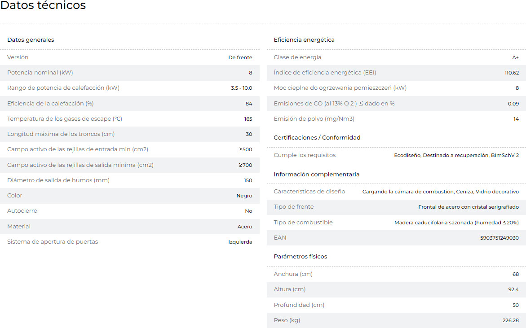Viewport: 526px width, 328px height.
Task: Select the 'Parámetros físicos' section header
Action: pos(301,257)
